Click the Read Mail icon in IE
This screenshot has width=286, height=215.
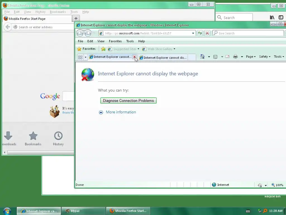227,57
